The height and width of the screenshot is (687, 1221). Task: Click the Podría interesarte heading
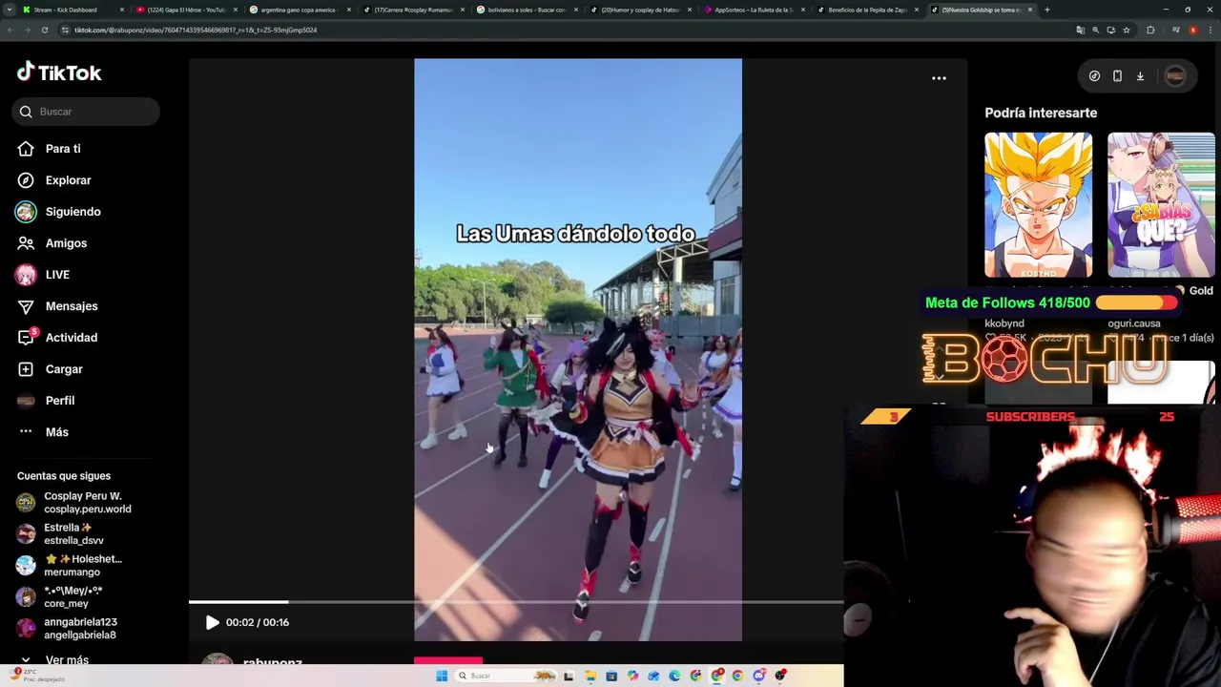[1041, 113]
